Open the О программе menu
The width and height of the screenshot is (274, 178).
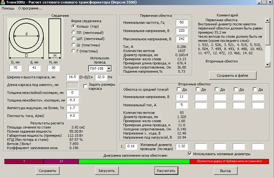click(30, 8)
